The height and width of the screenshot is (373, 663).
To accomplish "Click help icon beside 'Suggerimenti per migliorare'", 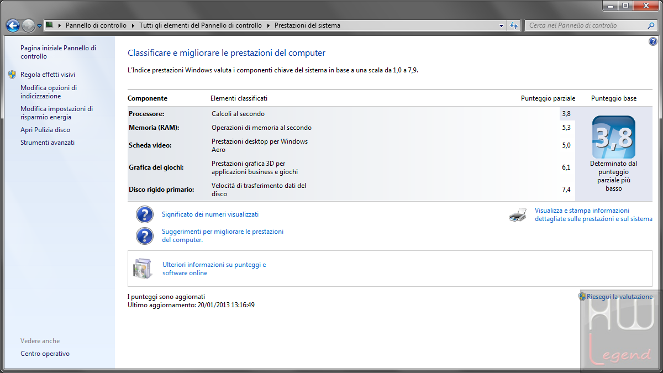I will pyautogui.click(x=145, y=236).
